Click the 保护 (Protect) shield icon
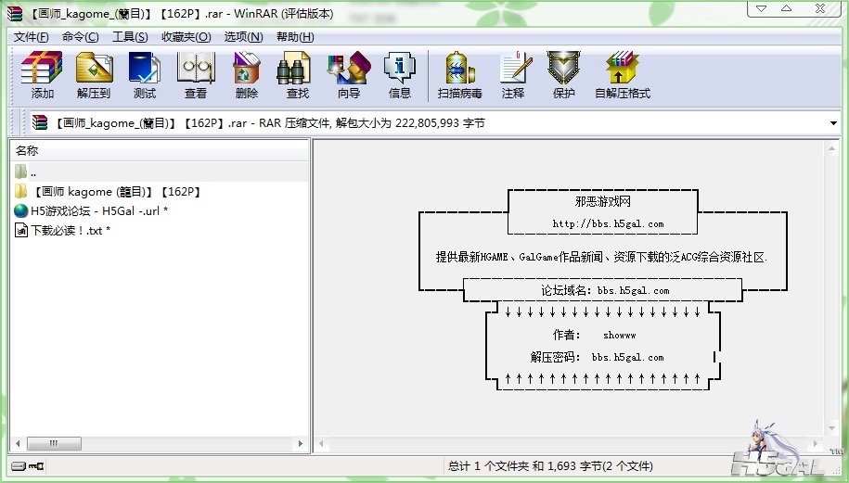The height and width of the screenshot is (483, 849). [x=564, y=75]
